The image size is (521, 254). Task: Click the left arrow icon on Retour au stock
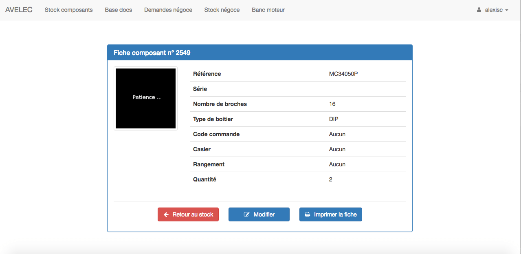166,214
